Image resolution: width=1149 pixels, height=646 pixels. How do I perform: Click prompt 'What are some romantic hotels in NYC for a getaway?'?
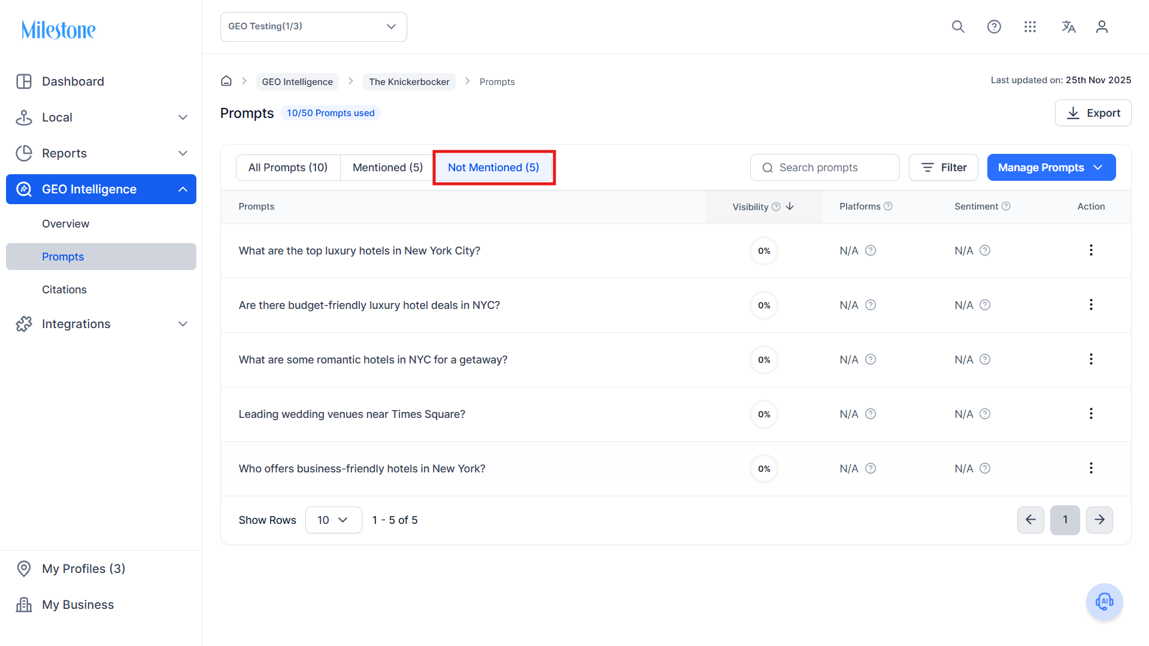[373, 360]
